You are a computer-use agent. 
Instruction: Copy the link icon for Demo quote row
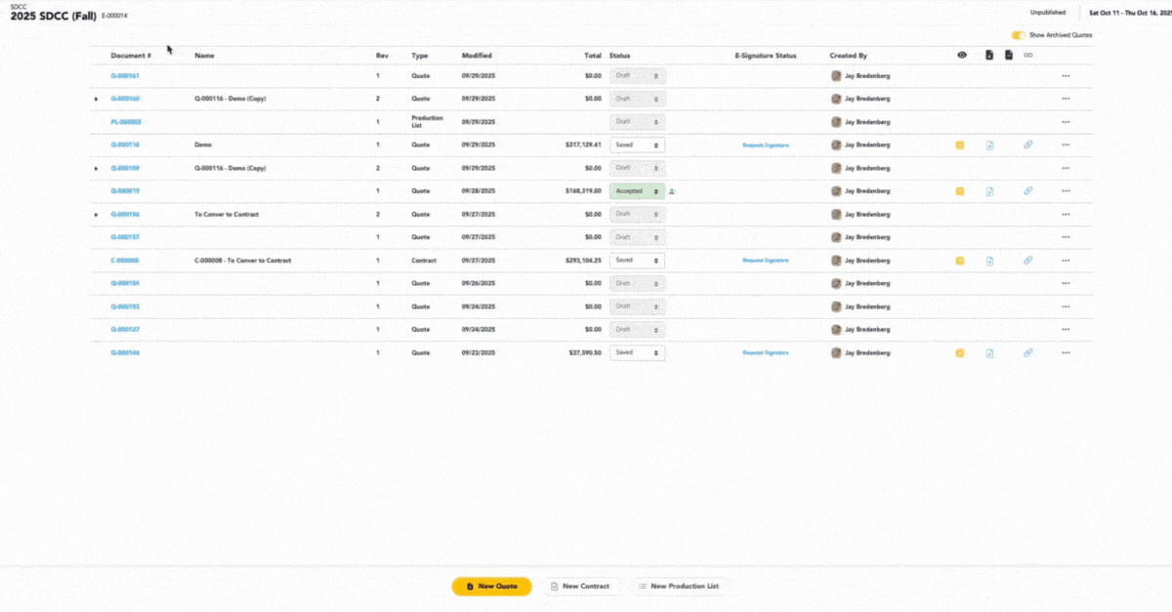pyautogui.click(x=1027, y=145)
